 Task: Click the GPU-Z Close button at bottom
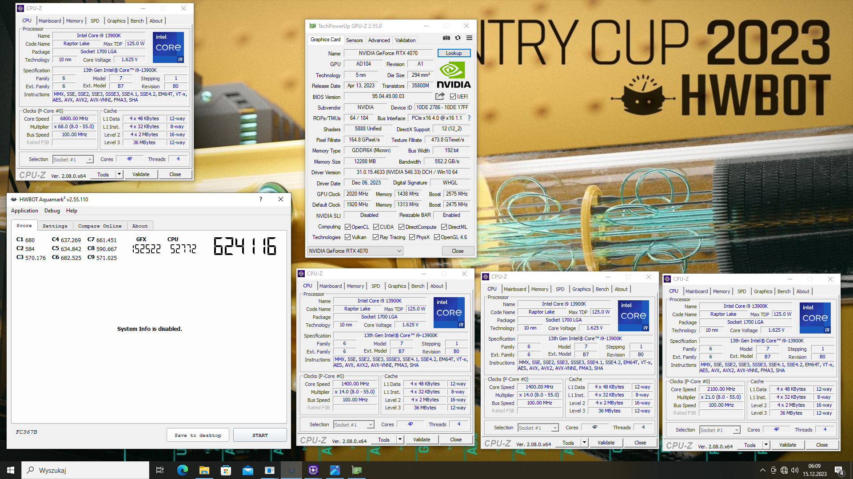458,251
